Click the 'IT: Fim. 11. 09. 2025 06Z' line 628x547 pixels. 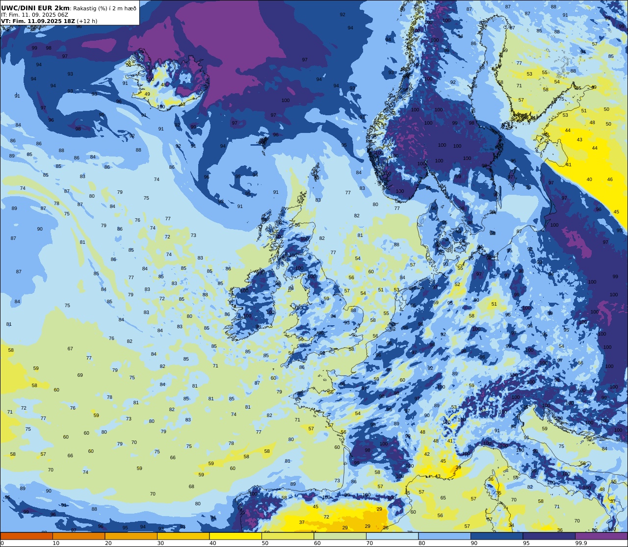[x=34, y=15]
